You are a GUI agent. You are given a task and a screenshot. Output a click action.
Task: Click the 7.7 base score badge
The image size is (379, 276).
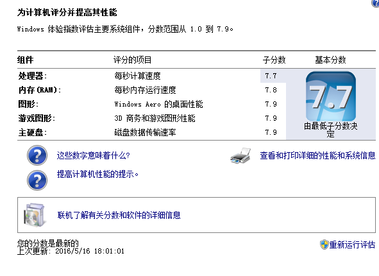(331, 96)
